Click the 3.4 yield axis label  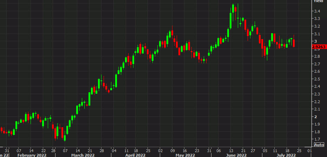click(x=317, y=11)
